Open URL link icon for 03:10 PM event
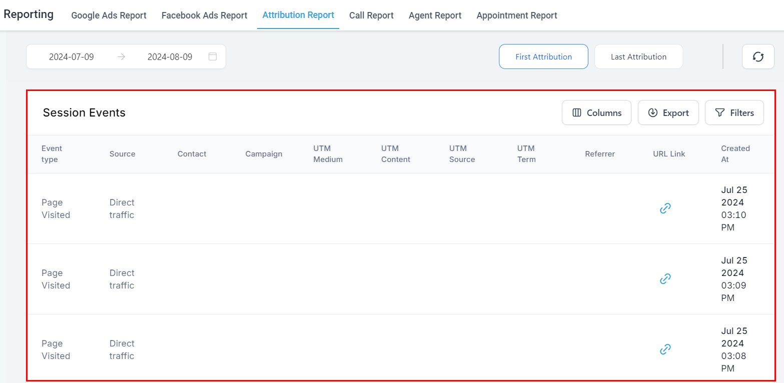Screen dimensions: 784x383 [x=665, y=208]
